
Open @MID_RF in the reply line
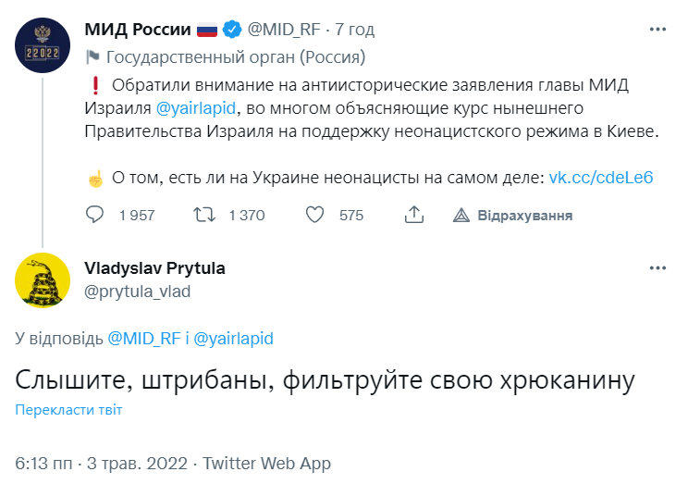point(144,338)
